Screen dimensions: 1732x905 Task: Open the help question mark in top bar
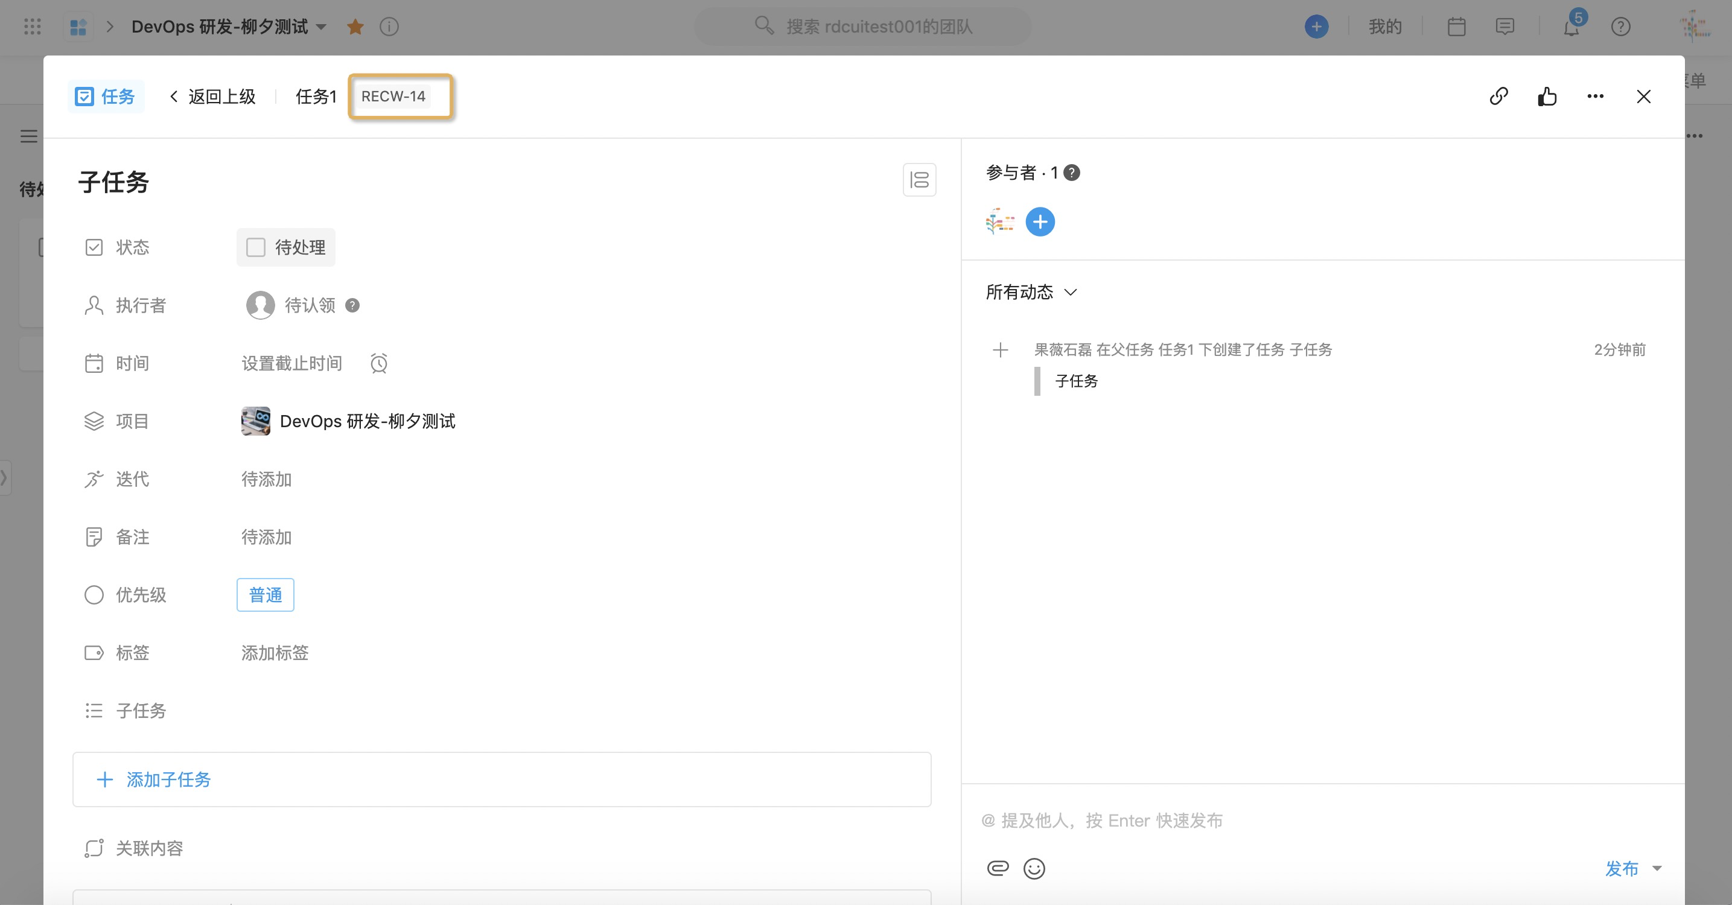pyautogui.click(x=1620, y=27)
